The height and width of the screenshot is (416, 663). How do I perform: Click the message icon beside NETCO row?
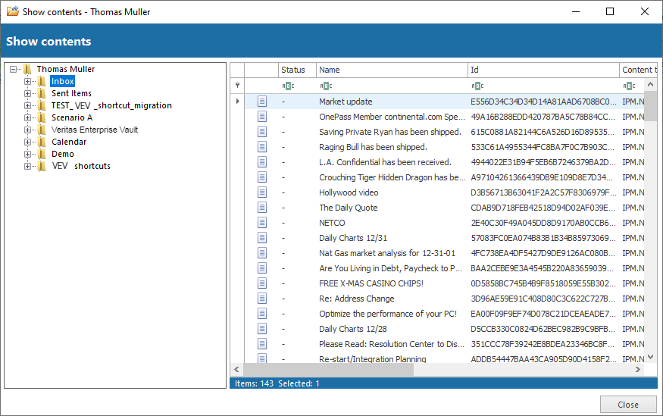262,223
